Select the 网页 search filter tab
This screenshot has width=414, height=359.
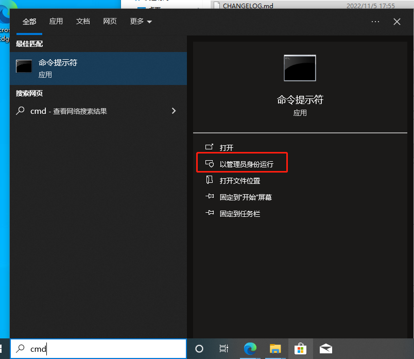[x=110, y=22]
